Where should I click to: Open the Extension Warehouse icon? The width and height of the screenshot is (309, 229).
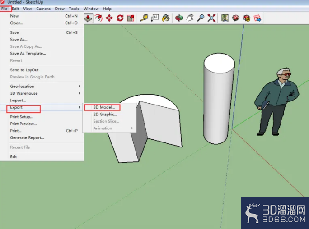tap(247, 18)
